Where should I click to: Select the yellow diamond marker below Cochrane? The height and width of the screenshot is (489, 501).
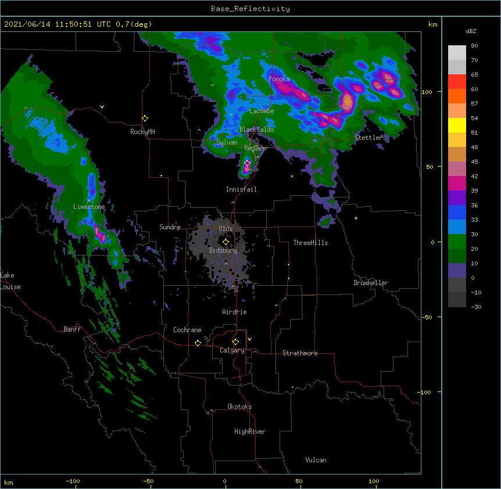(x=198, y=343)
